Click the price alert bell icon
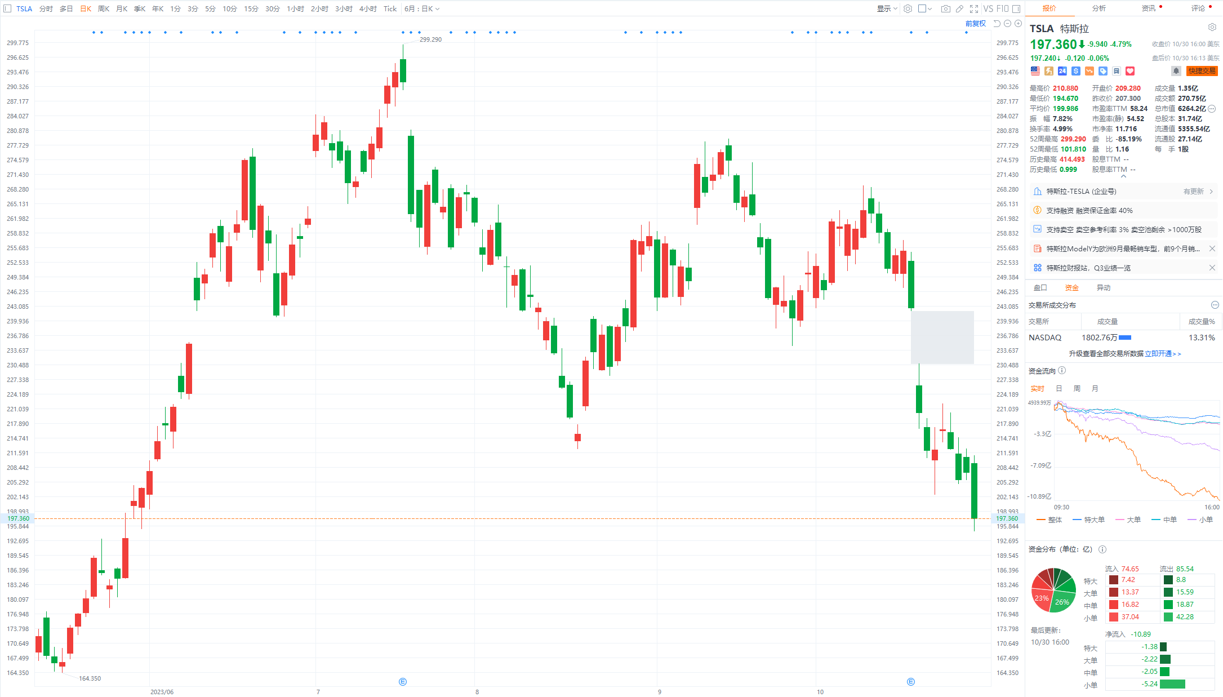1223x697 pixels. pyautogui.click(x=1176, y=71)
